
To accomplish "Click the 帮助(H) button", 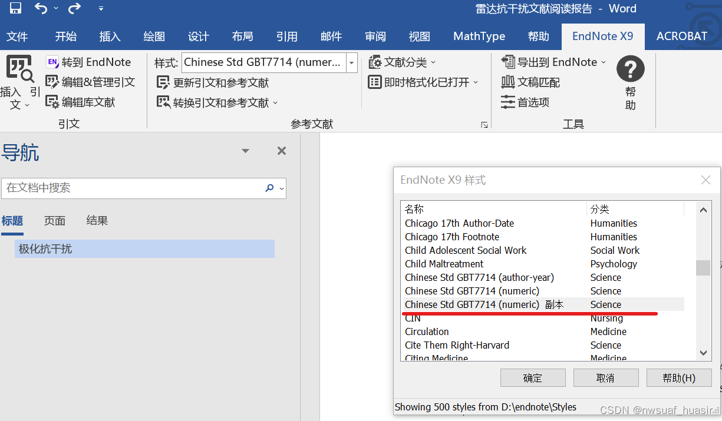I will (679, 378).
